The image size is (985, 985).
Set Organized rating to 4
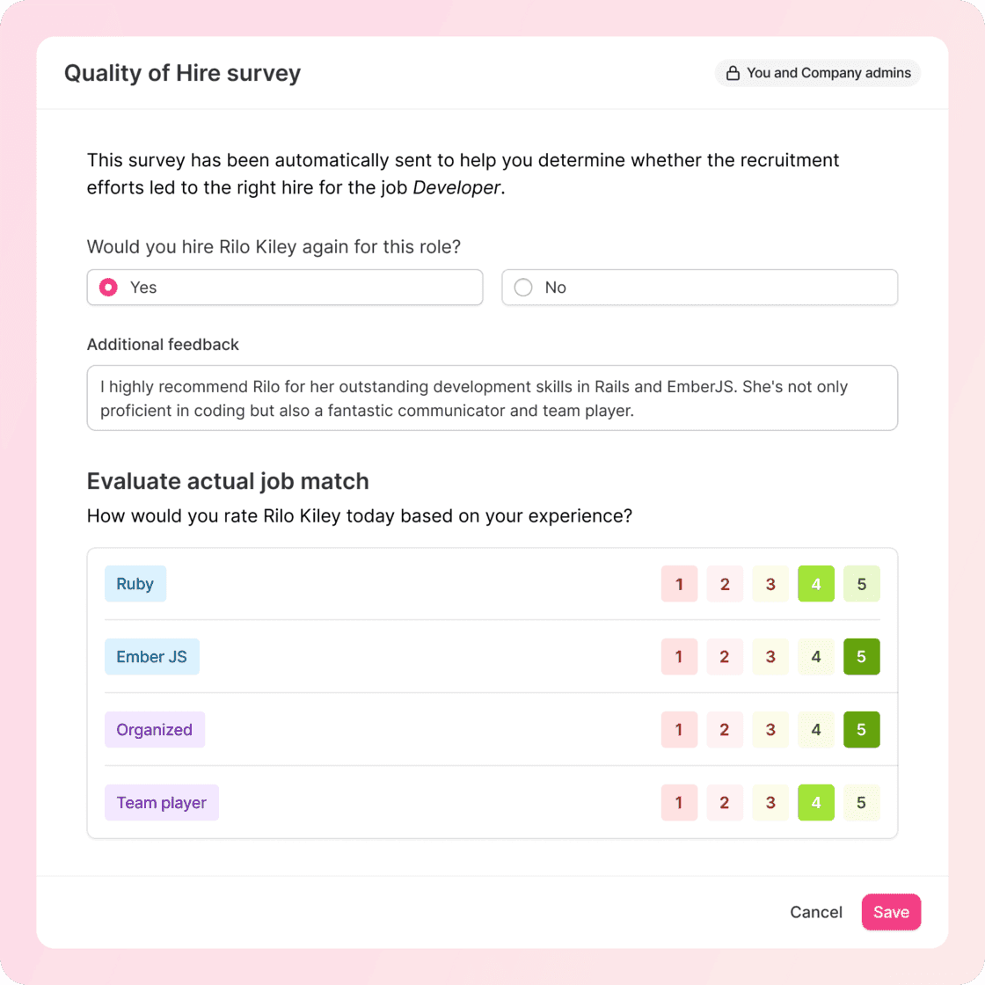coord(815,729)
